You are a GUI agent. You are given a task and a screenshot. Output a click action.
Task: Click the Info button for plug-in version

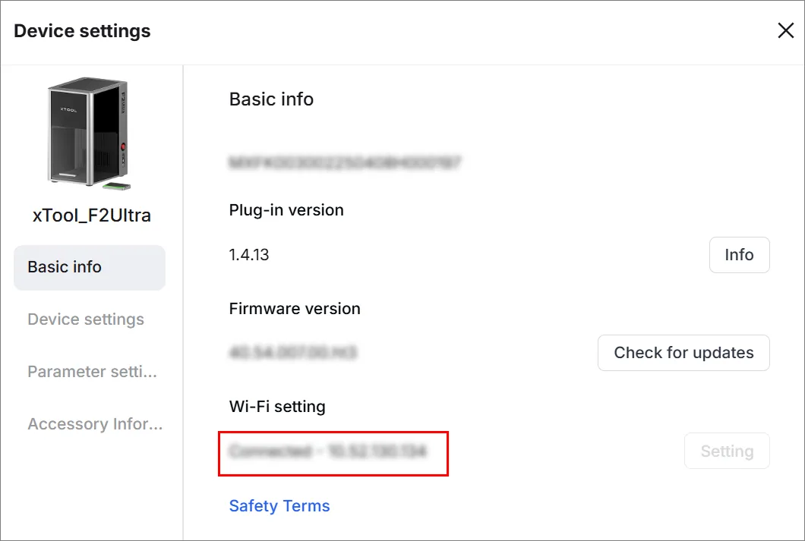pyautogui.click(x=739, y=255)
